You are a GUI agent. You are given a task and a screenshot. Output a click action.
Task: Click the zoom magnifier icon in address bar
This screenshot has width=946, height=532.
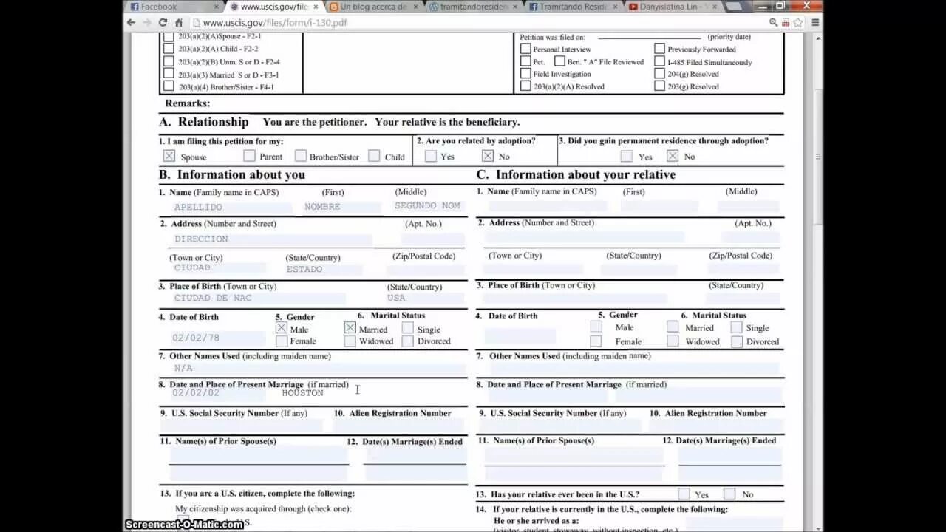tap(772, 23)
